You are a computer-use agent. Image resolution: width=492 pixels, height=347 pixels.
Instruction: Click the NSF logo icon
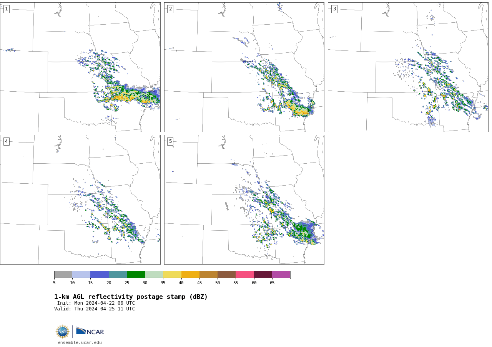coord(63,332)
